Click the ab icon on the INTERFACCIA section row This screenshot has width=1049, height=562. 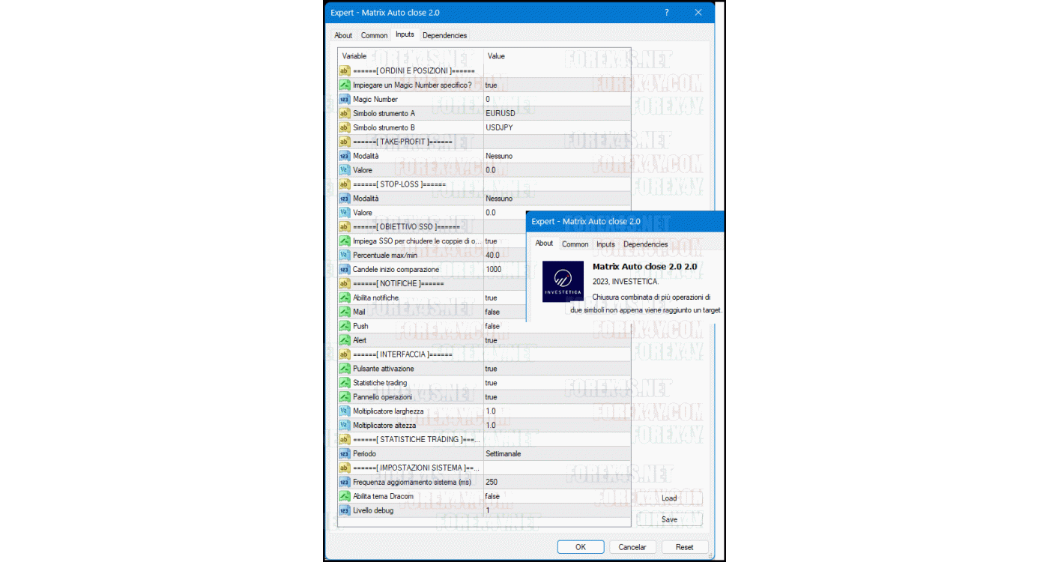[x=345, y=354]
